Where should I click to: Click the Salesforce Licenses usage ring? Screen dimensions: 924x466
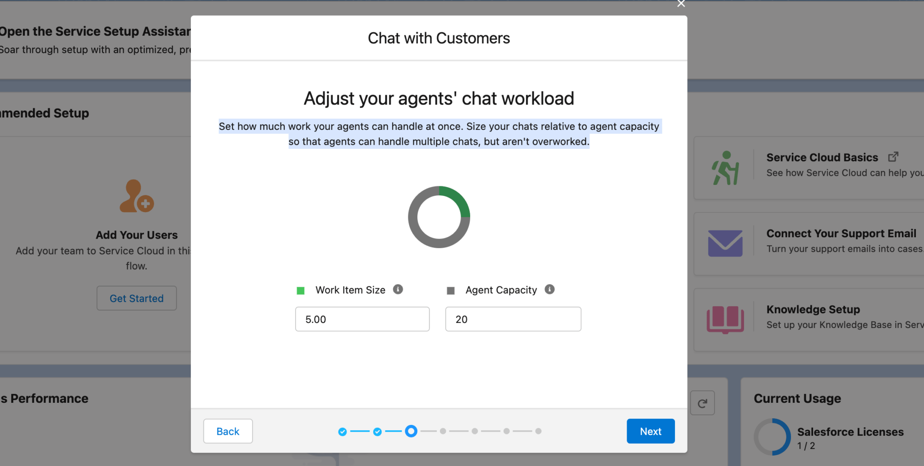point(772,436)
